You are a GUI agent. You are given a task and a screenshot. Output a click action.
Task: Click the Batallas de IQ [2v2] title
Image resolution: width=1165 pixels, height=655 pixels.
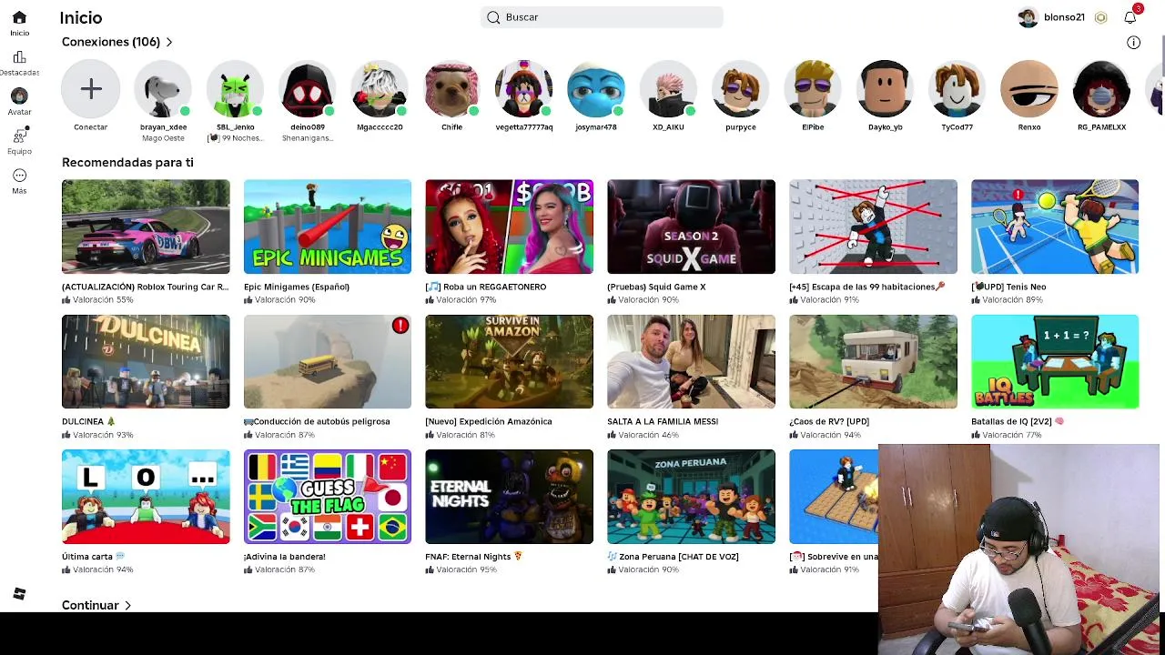1017,421
